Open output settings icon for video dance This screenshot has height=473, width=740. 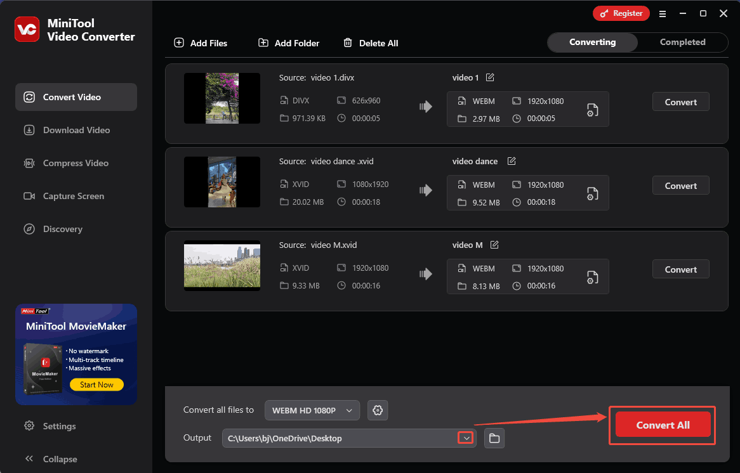592,193
